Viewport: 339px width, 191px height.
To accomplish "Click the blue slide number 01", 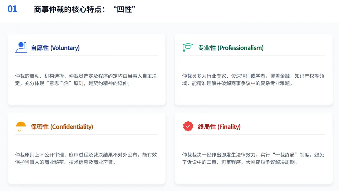I will click(x=12, y=9).
